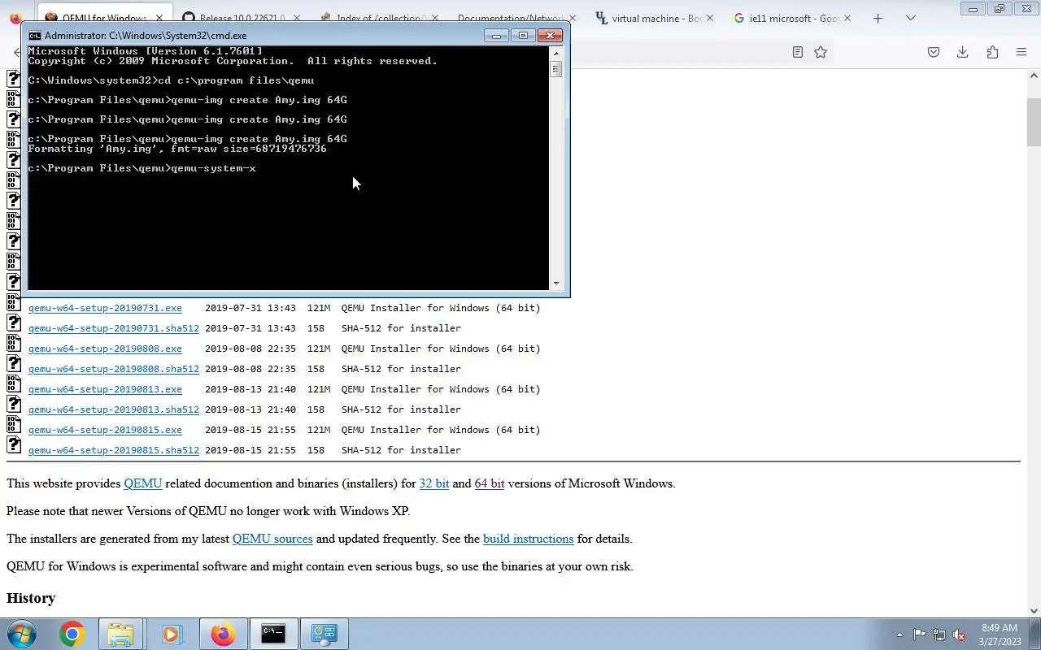
Task: Click scroll down arrow in cmd window
Action: pyautogui.click(x=556, y=283)
